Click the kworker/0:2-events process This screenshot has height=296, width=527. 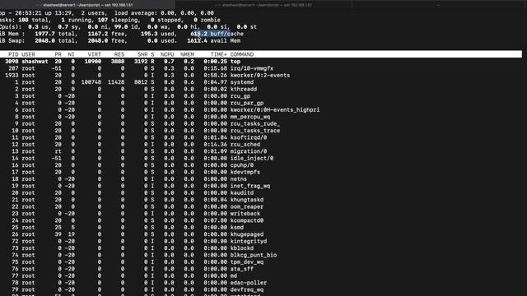[260, 76]
